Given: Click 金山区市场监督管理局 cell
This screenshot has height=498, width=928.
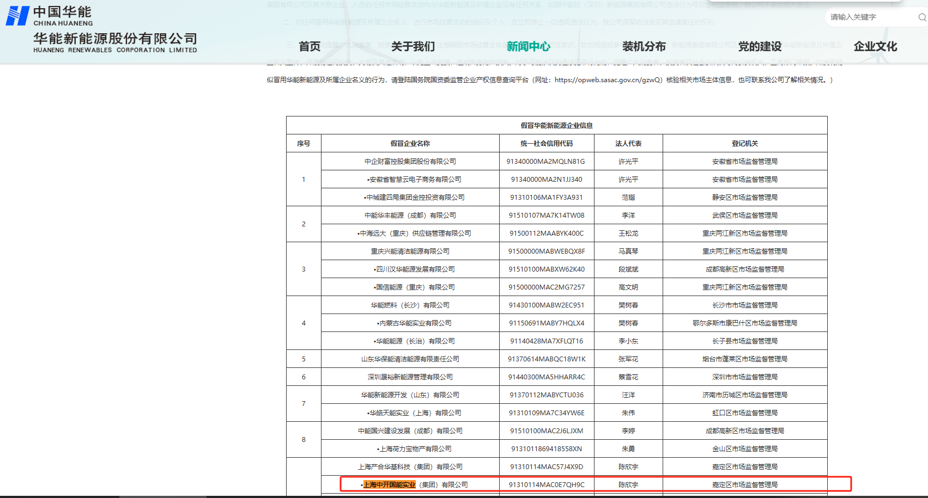Looking at the screenshot, I should pyautogui.click(x=745, y=449).
